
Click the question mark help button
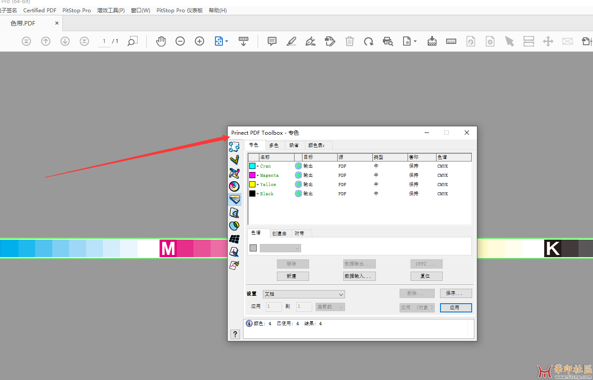coord(235,334)
